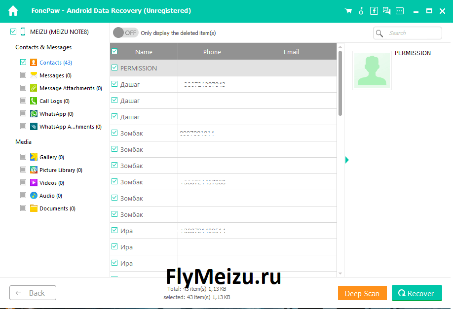Image resolution: width=453 pixels, height=309 pixels.
Task: Select the first Ира contact name
Action: pyautogui.click(x=126, y=231)
